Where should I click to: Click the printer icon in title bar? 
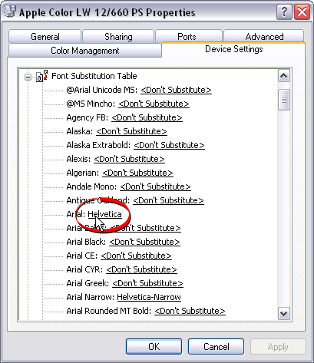pos(10,12)
